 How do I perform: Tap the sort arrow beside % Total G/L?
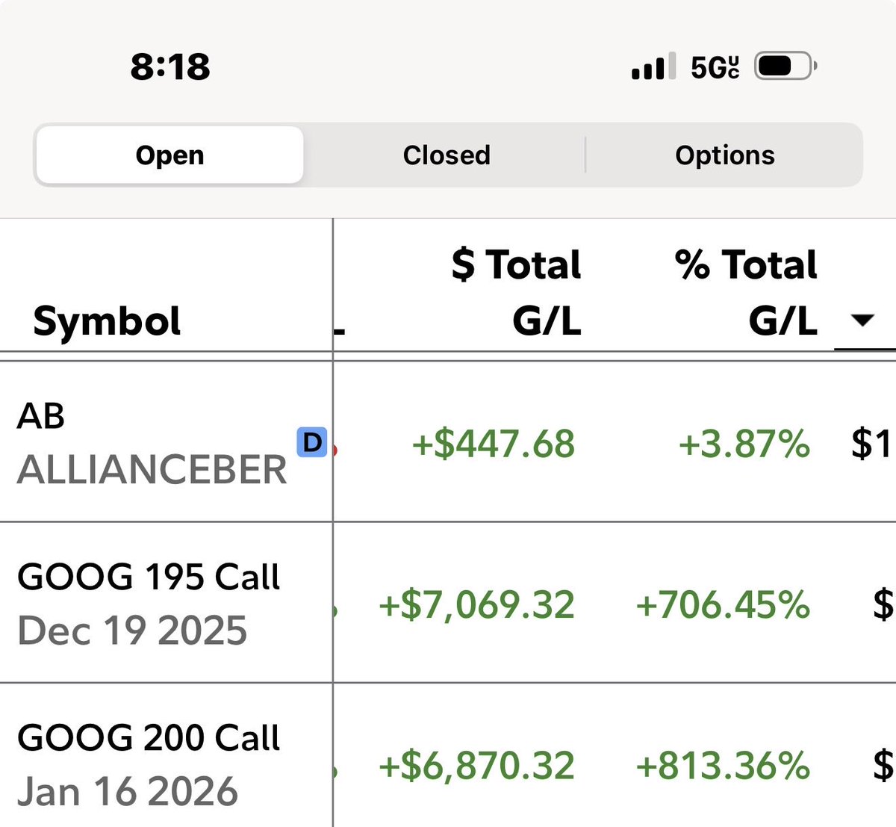[862, 320]
